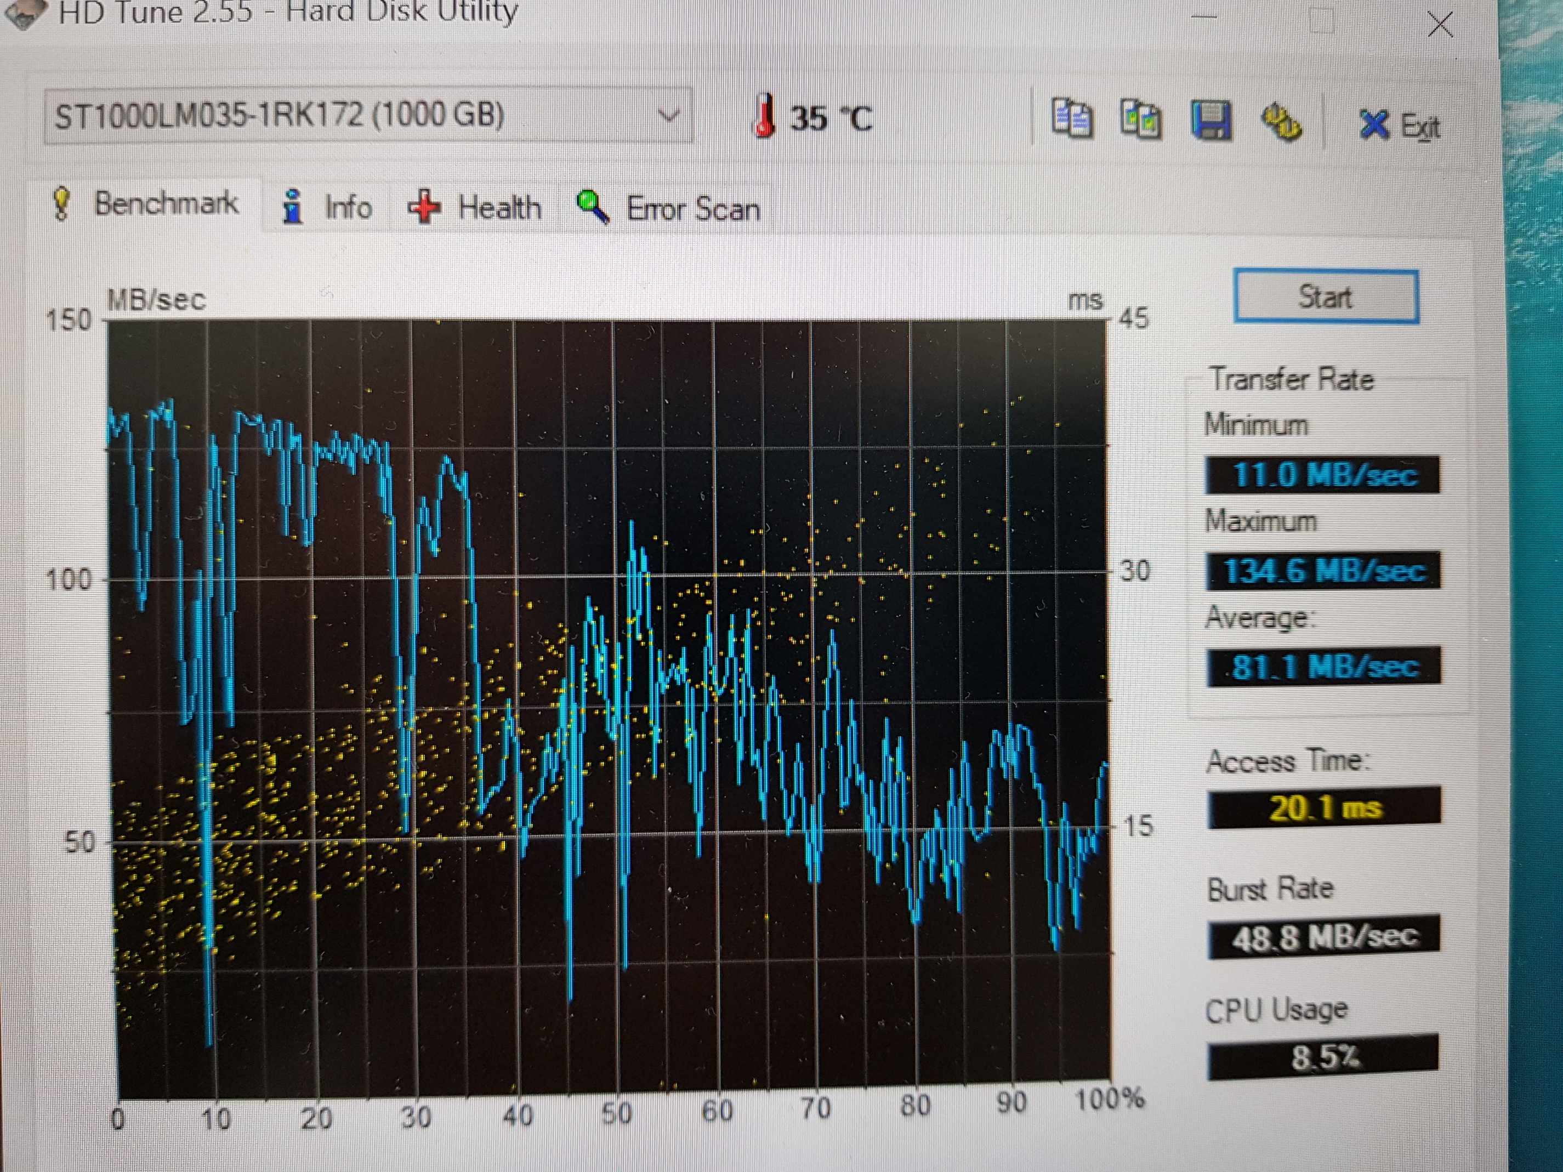Click the red thermometer temperature icon
This screenshot has height=1172, width=1563.
(765, 116)
